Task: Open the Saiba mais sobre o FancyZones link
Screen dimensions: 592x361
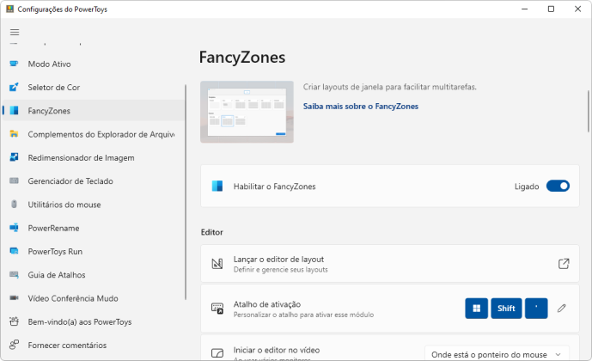Action: pos(361,107)
